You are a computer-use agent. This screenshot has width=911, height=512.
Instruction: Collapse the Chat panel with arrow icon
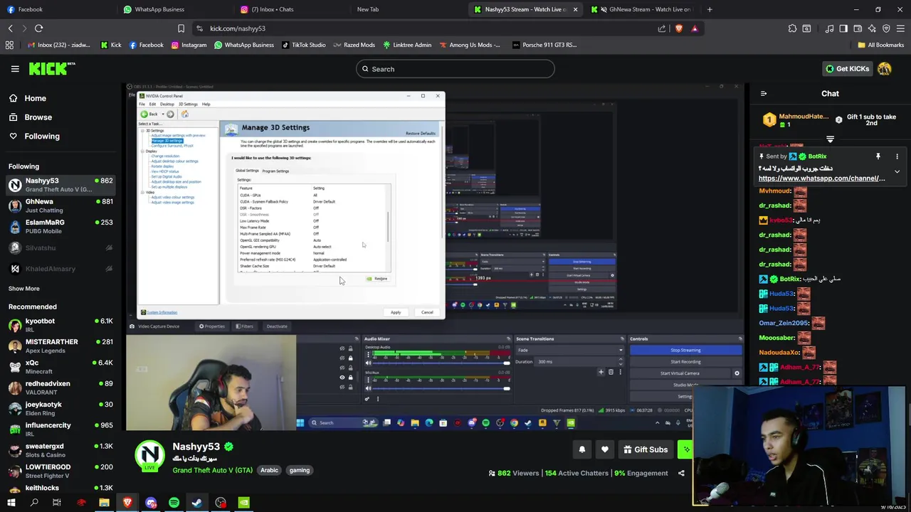[764, 94]
